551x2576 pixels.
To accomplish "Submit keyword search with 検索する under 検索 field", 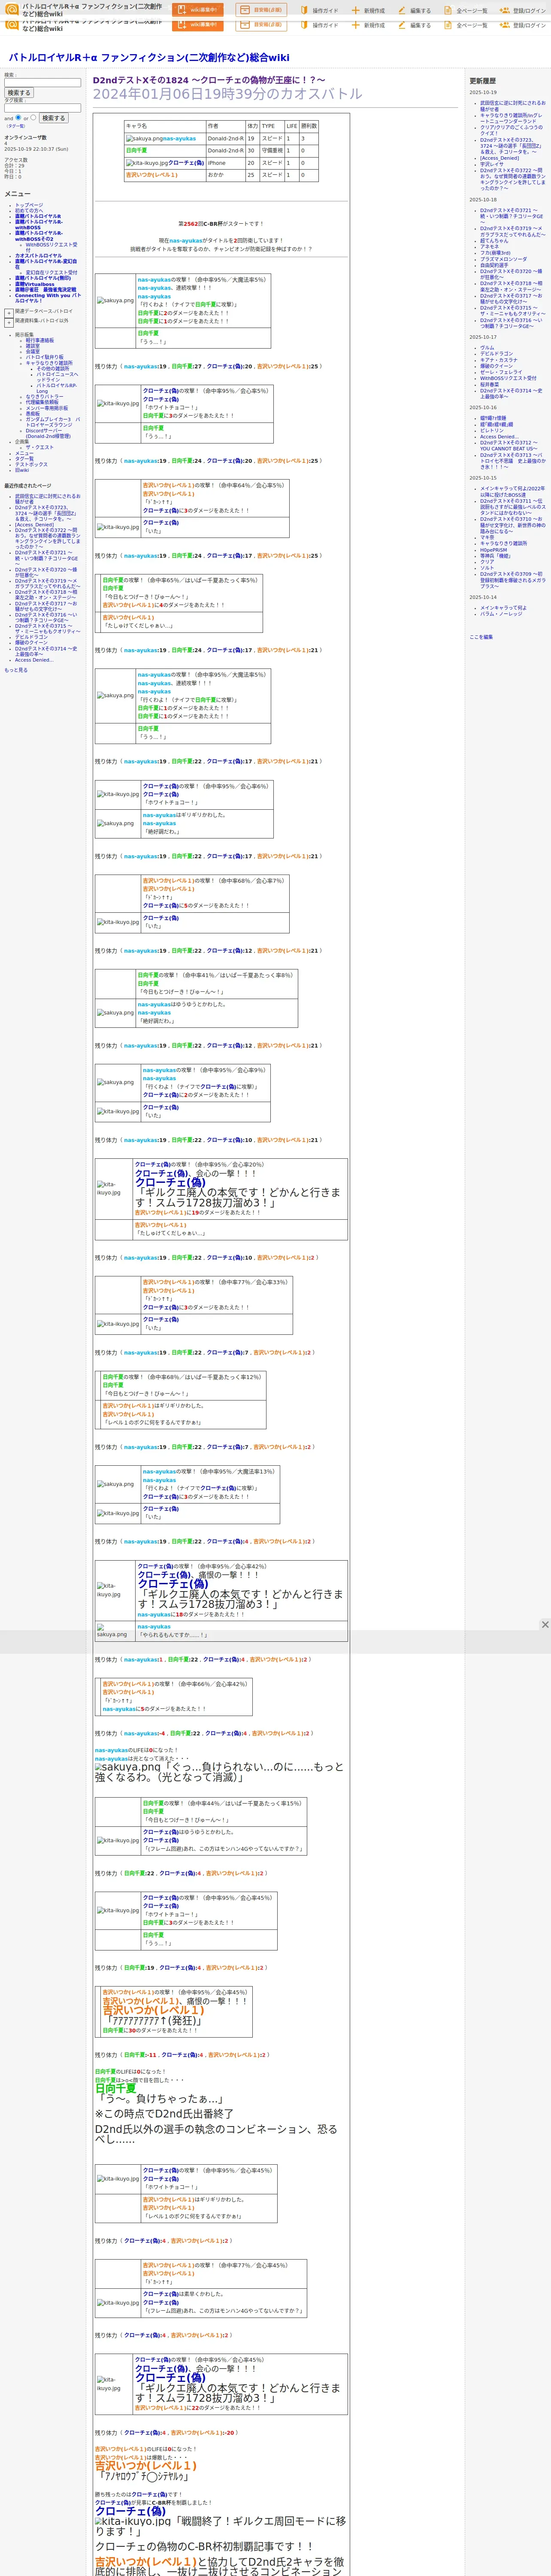I will [x=18, y=93].
